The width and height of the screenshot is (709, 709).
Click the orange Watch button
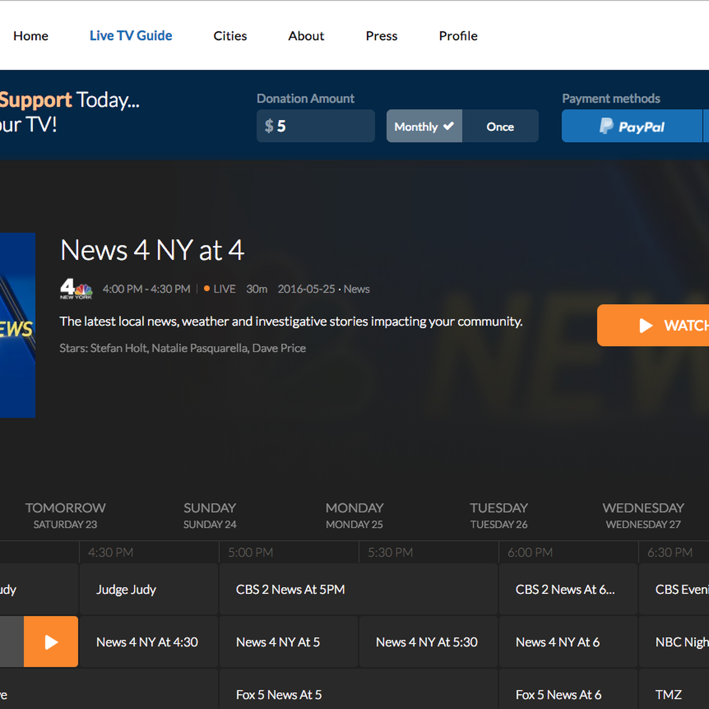(x=653, y=325)
